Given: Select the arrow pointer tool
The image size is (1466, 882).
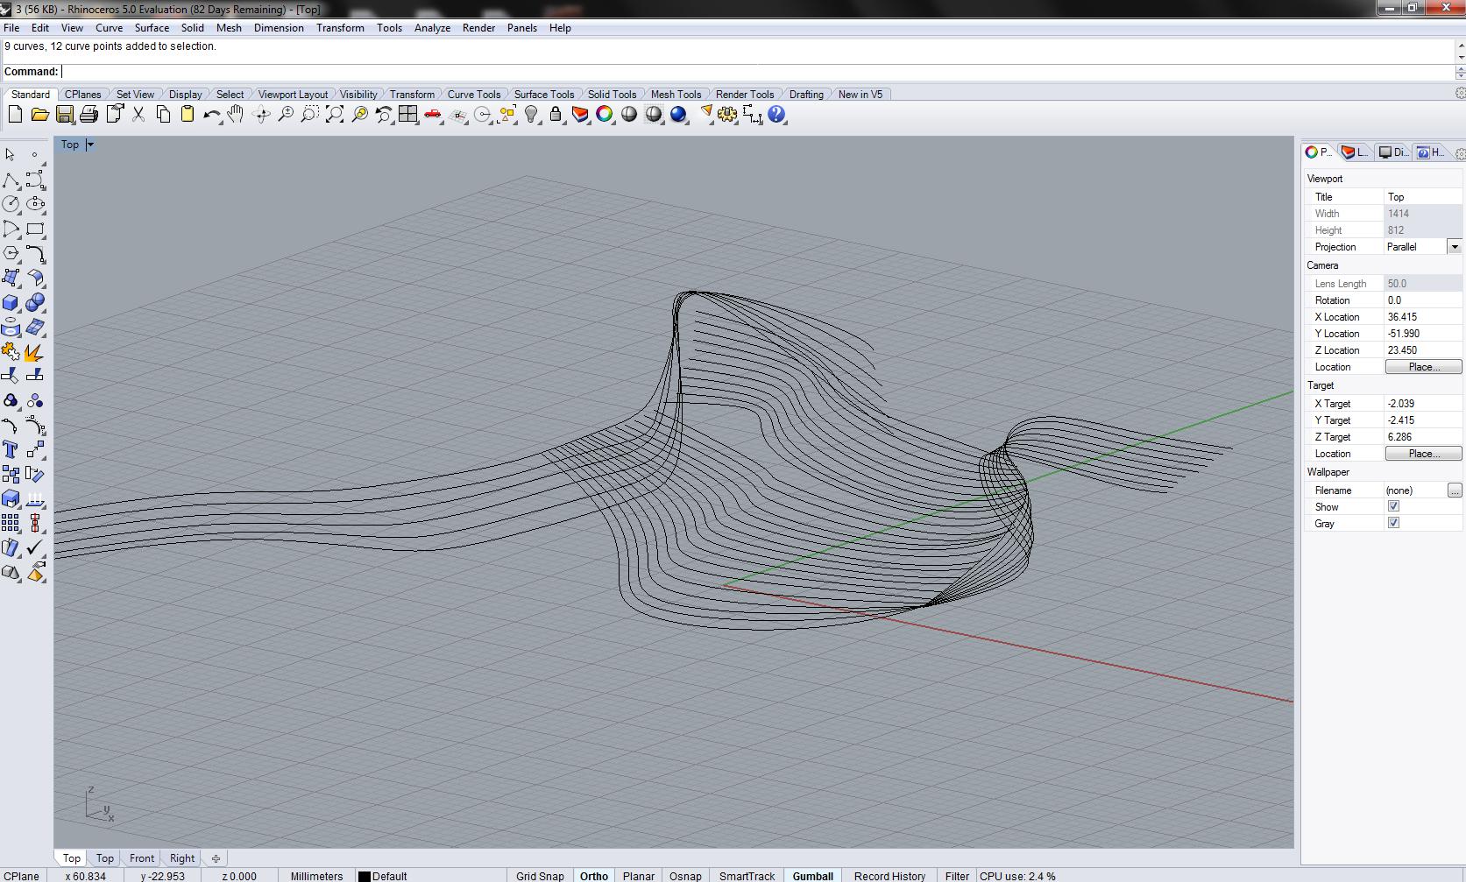Looking at the screenshot, I should 11,155.
